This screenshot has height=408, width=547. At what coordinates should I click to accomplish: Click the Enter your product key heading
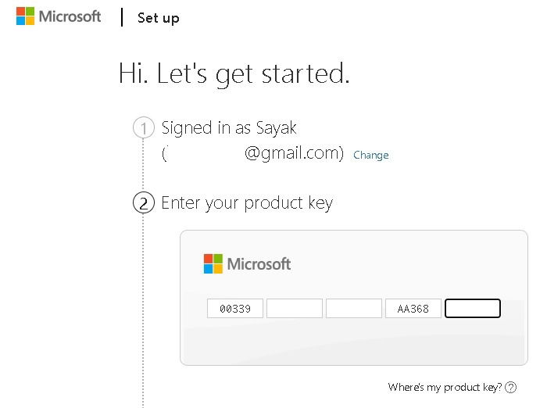point(247,203)
